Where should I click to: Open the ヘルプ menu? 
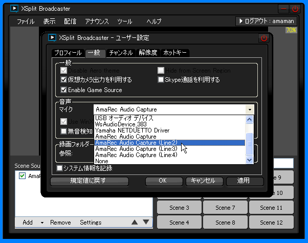(x=154, y=21)
